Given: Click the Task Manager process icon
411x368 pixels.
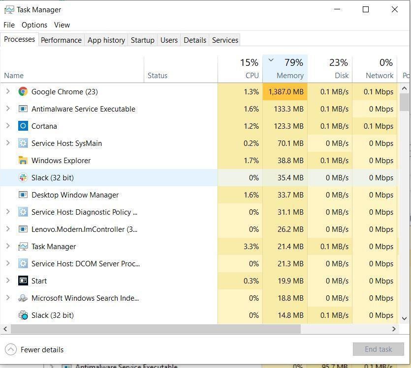Looking at the screenshot, I should coord(23,247).
